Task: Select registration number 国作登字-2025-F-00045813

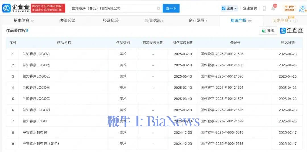Action: click(x=222, y=132)
